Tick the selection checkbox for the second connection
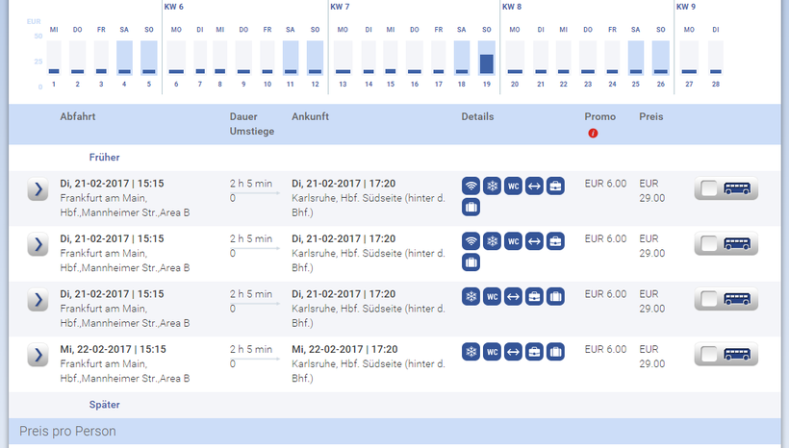 click(x=709, y=244)
